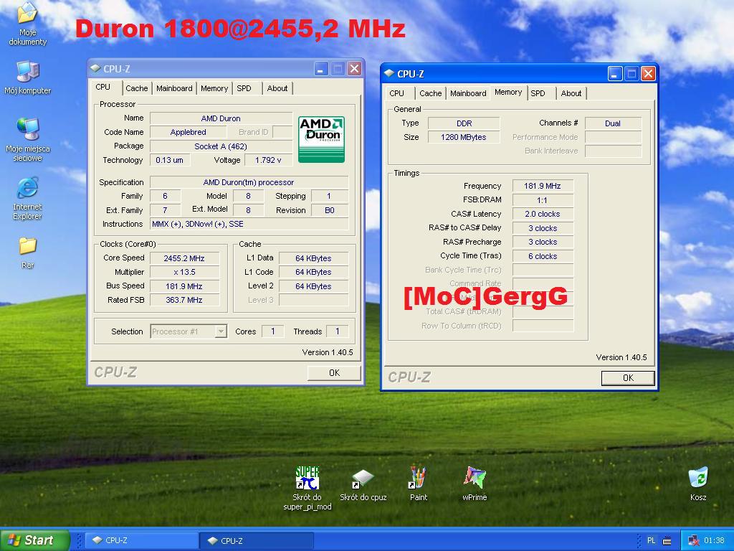
Task: Open the Moje dokumenty desktop icon
Action: tap(28, 24)
